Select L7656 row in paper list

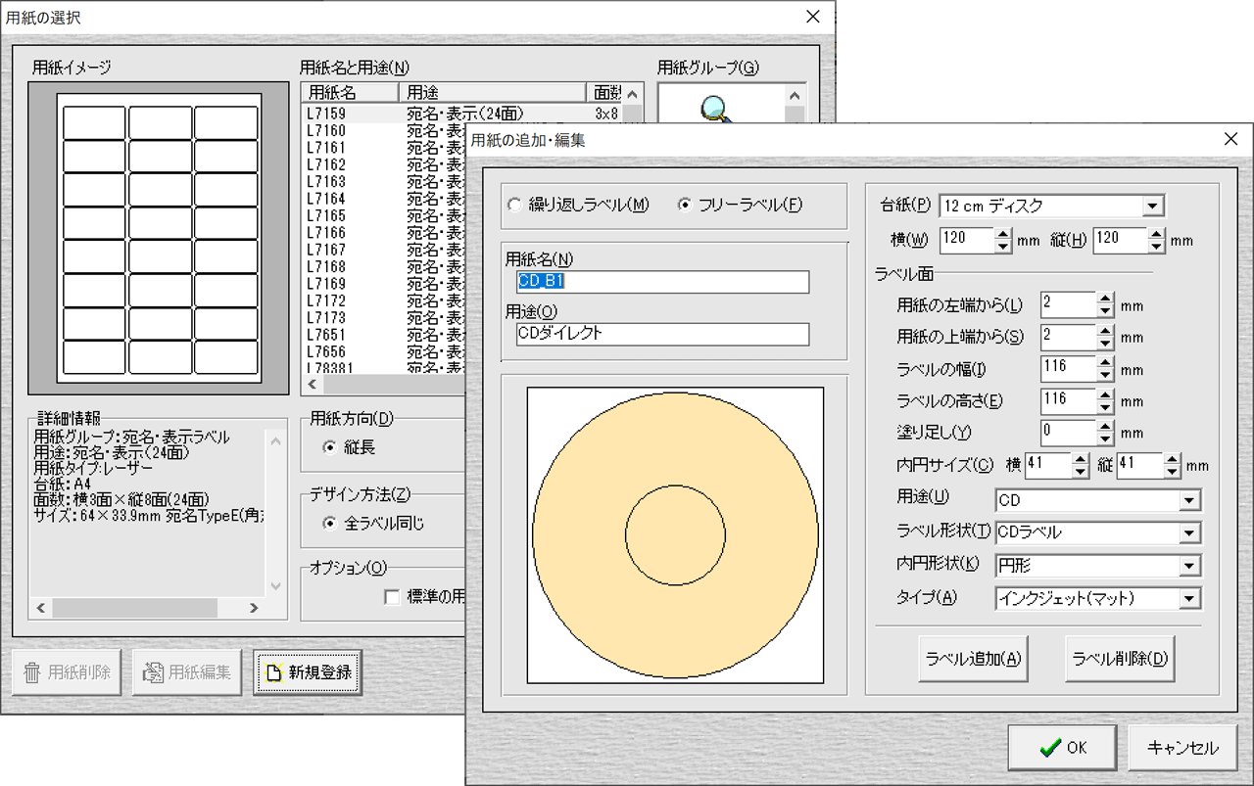pyautogui.click(x=383, y=351)
